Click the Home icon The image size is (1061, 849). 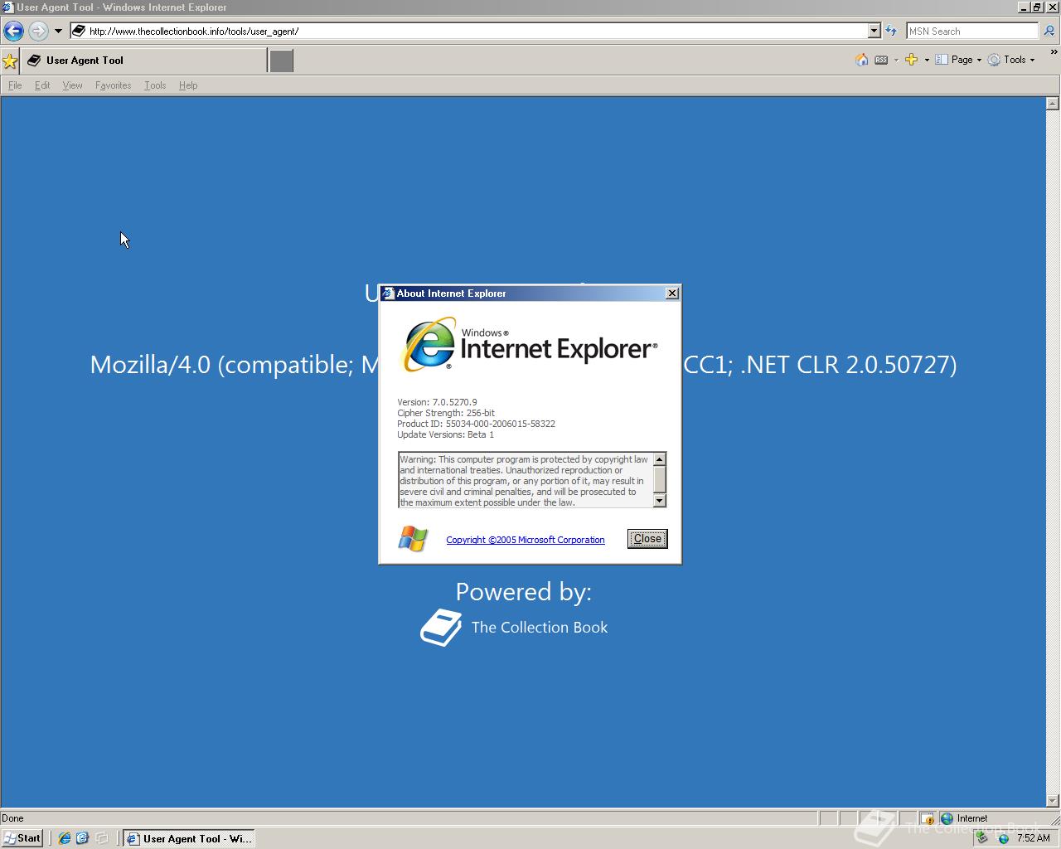[862, 60]
